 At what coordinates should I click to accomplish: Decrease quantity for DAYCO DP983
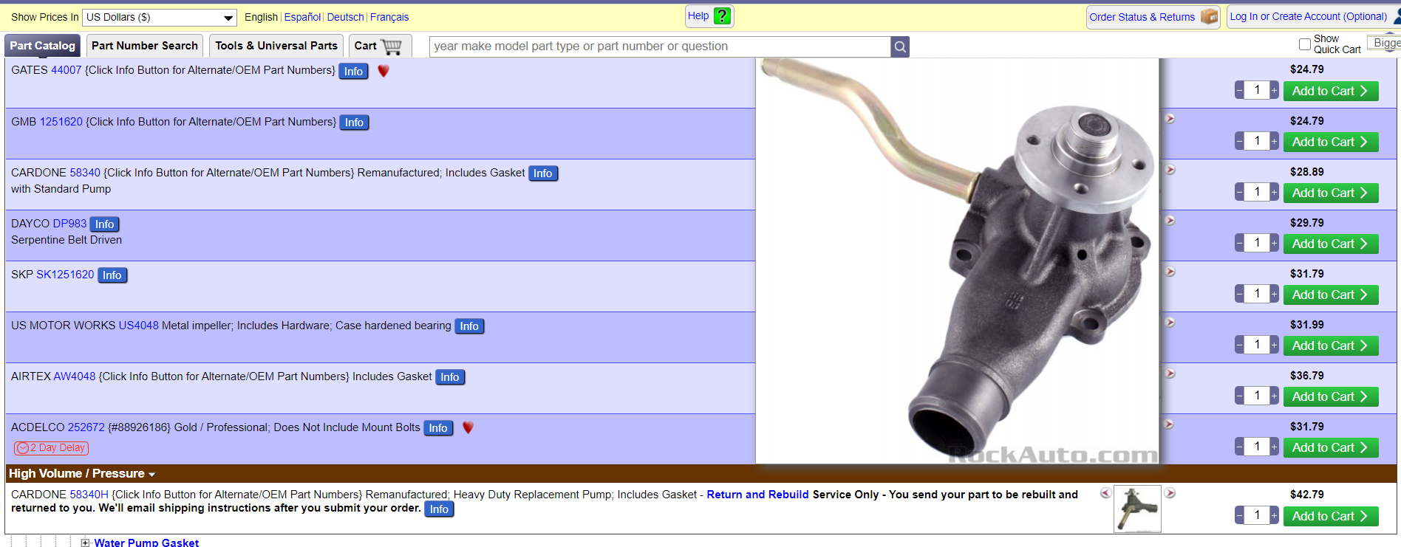coord(1239,243)
